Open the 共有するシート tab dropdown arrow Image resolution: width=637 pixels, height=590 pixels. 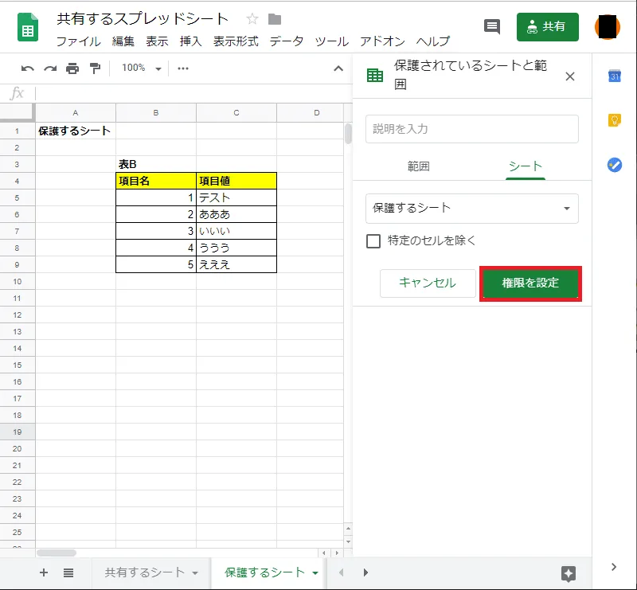click(195, 573)
